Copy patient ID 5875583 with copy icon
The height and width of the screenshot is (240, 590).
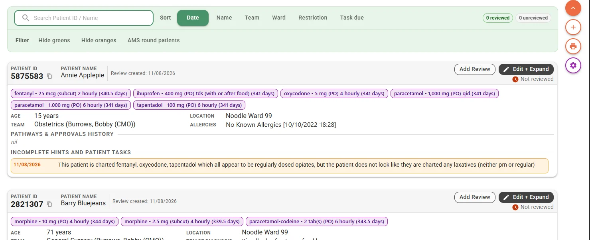click(49, 76)
